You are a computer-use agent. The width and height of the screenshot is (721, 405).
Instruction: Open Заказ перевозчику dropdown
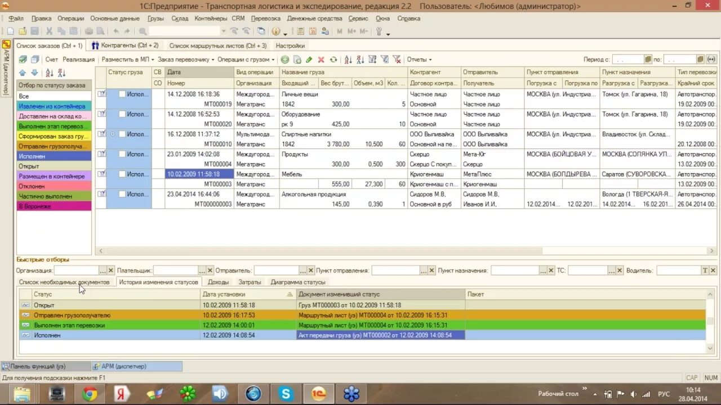(x=185, y=60)
